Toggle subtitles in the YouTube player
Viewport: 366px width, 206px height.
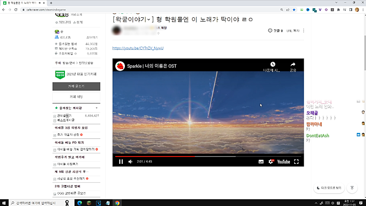point(261,162)
